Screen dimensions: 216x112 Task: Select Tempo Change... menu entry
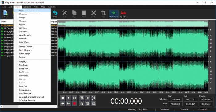[32, 47]
